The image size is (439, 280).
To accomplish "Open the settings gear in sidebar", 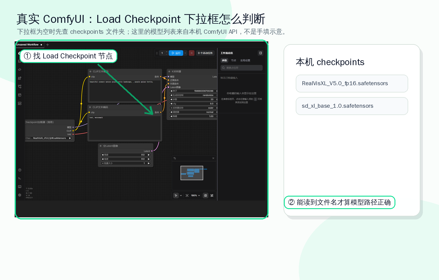I will coord(20,195).
